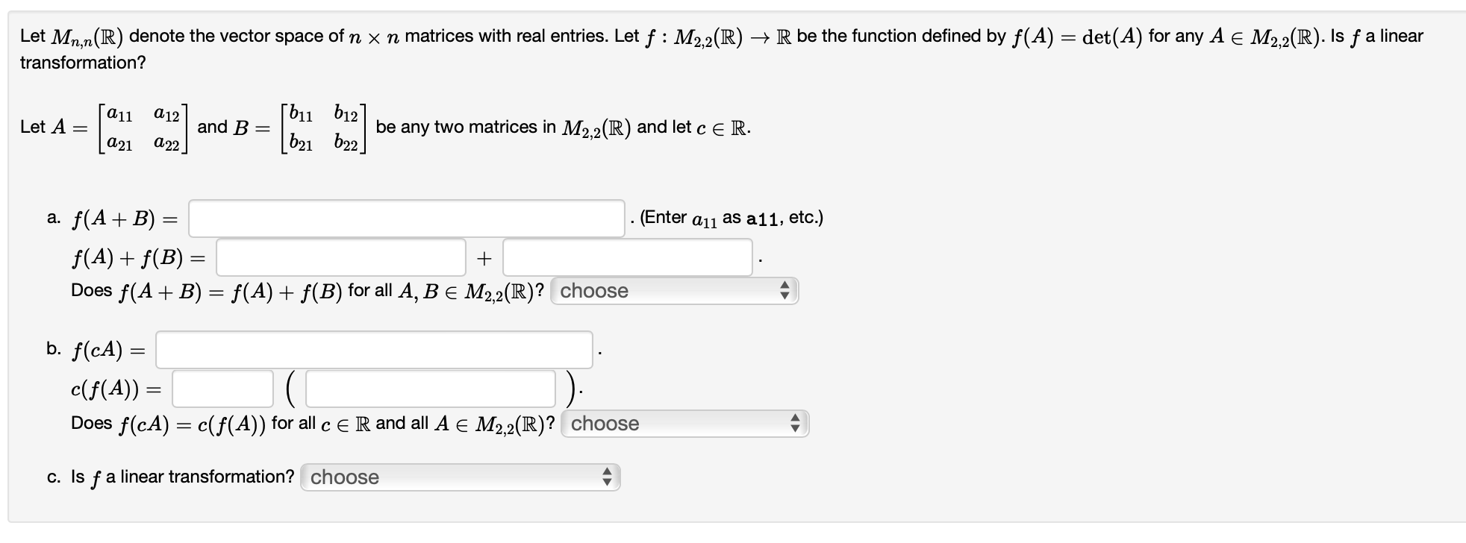Click the answer box following the plus sign
Screen dimensions: 1466x543
[x=627, y=258]
